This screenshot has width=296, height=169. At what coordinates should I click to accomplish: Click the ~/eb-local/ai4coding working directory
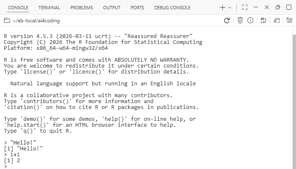36,21
